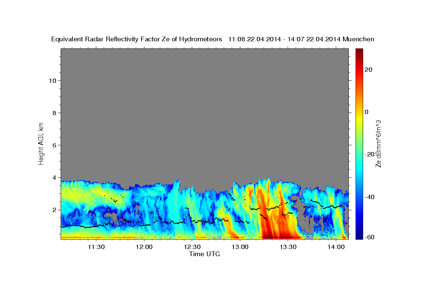This screenshot has width=431, height=287.
Task: Click the yellow zone of the colorbar
Action: [x=359, y=118]
